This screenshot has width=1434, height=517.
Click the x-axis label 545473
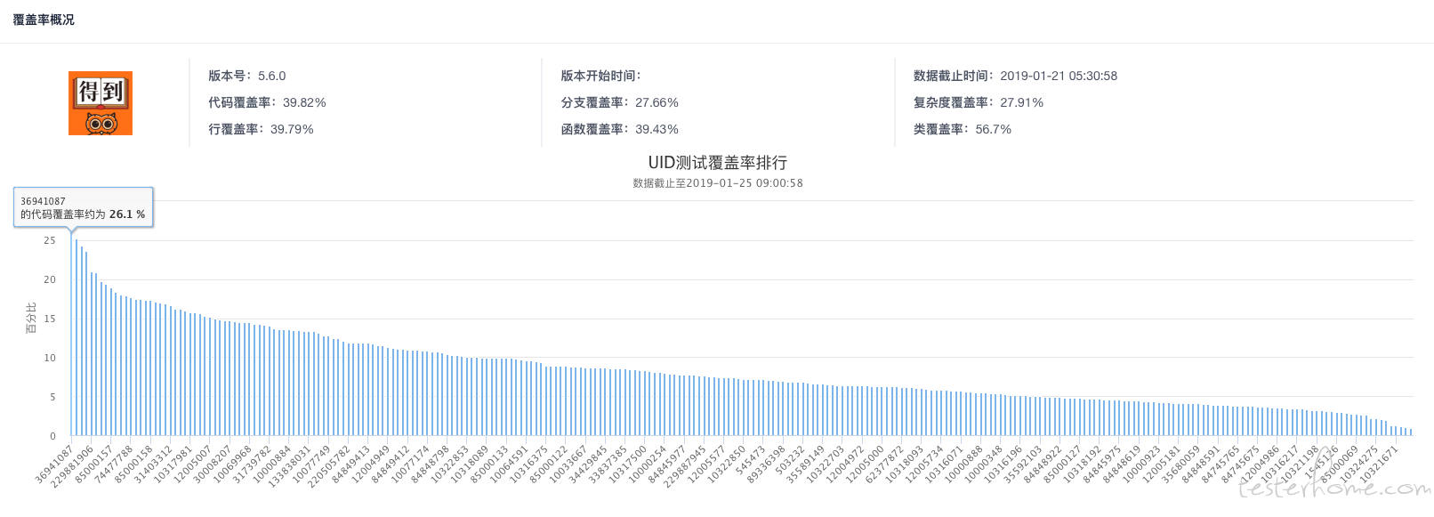(751, 460)
